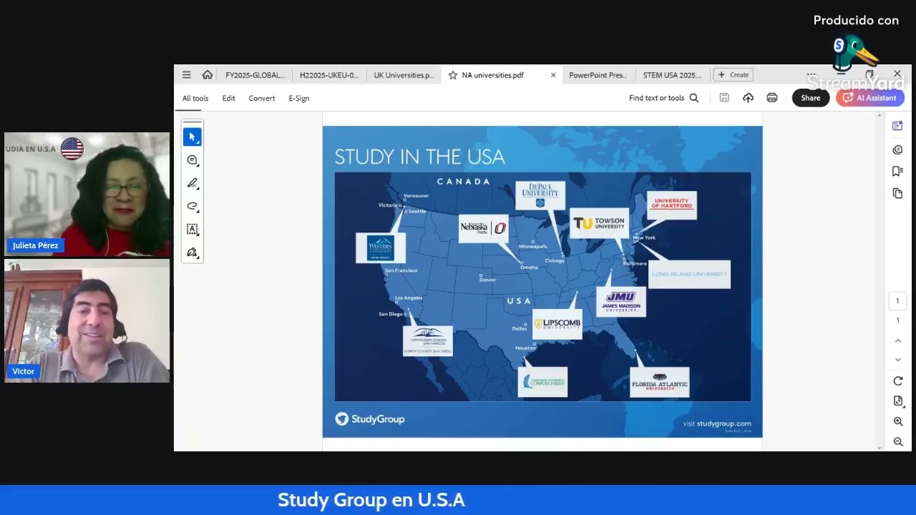Click the Lipscomb University logo

coord(557,324)
